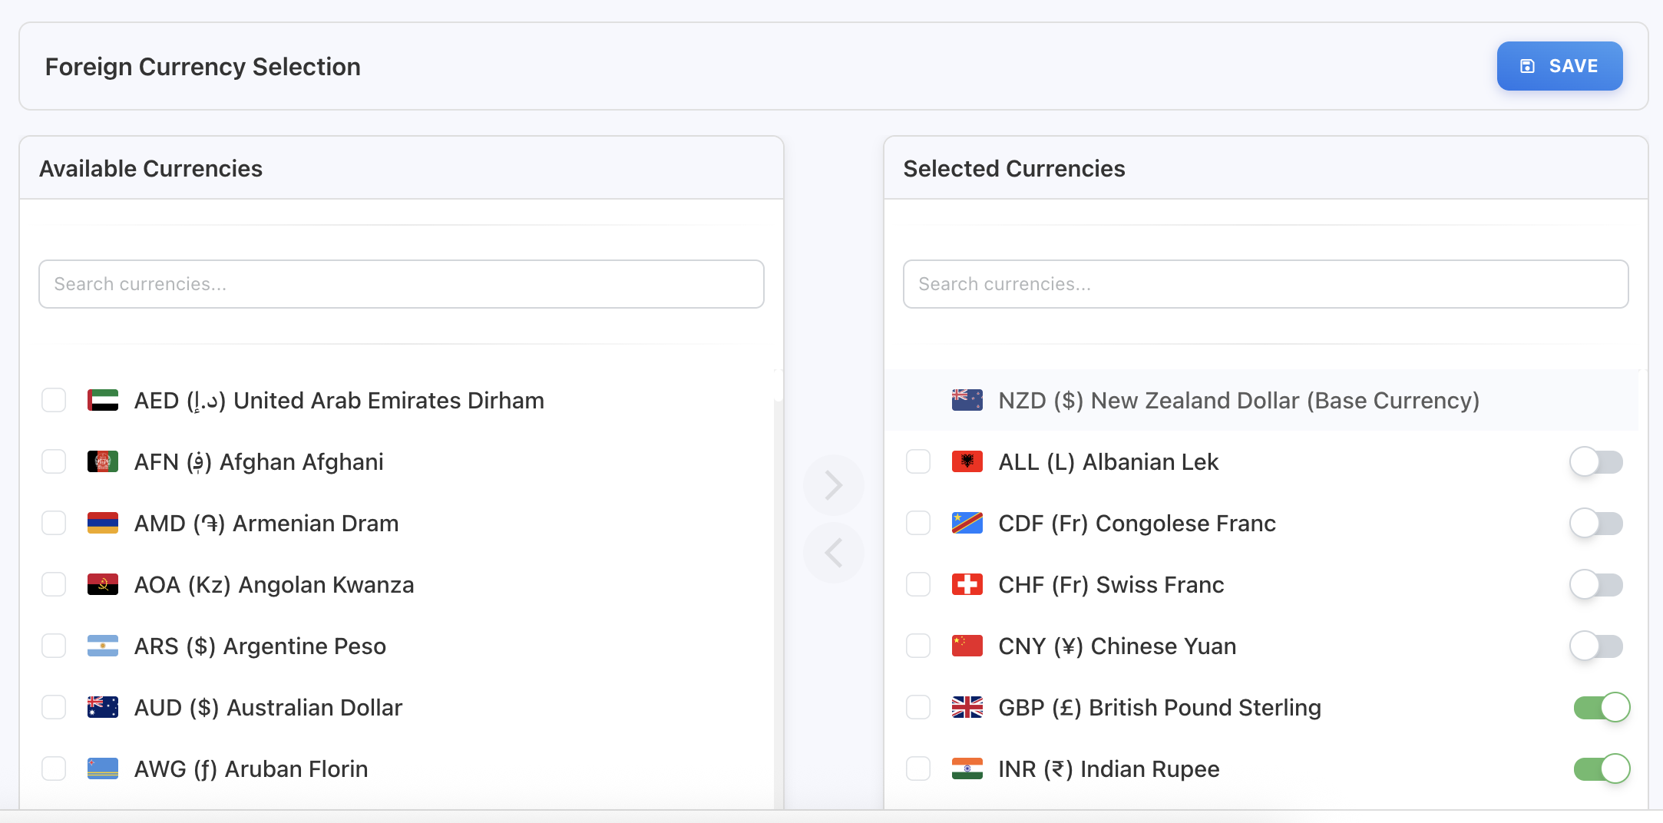Focus the Selected Currencies search field

[x=1265, y=284]
